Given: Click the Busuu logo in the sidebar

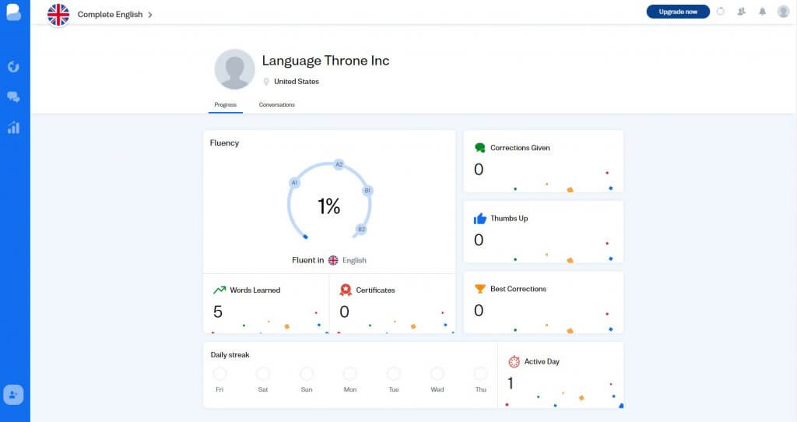Looking at the screenshot, I should click(x=13, y=12).
